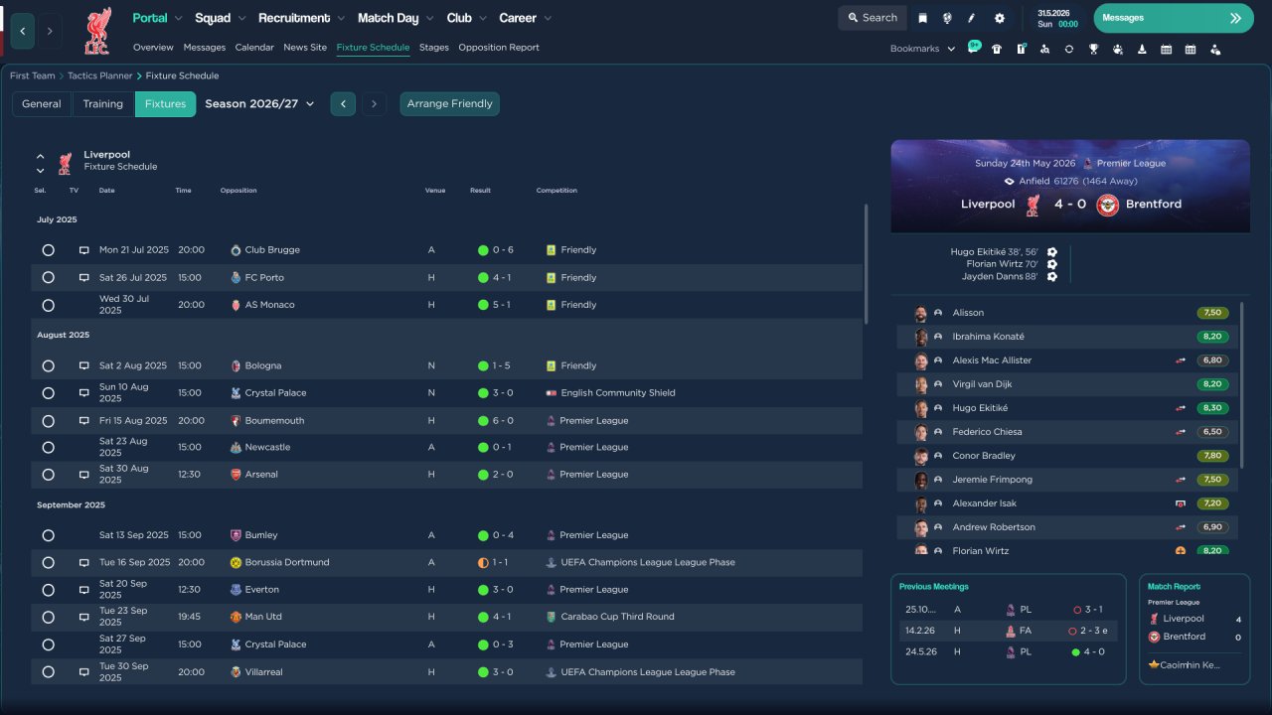
Task: Click the globe world icon
Action: (947, 18)
